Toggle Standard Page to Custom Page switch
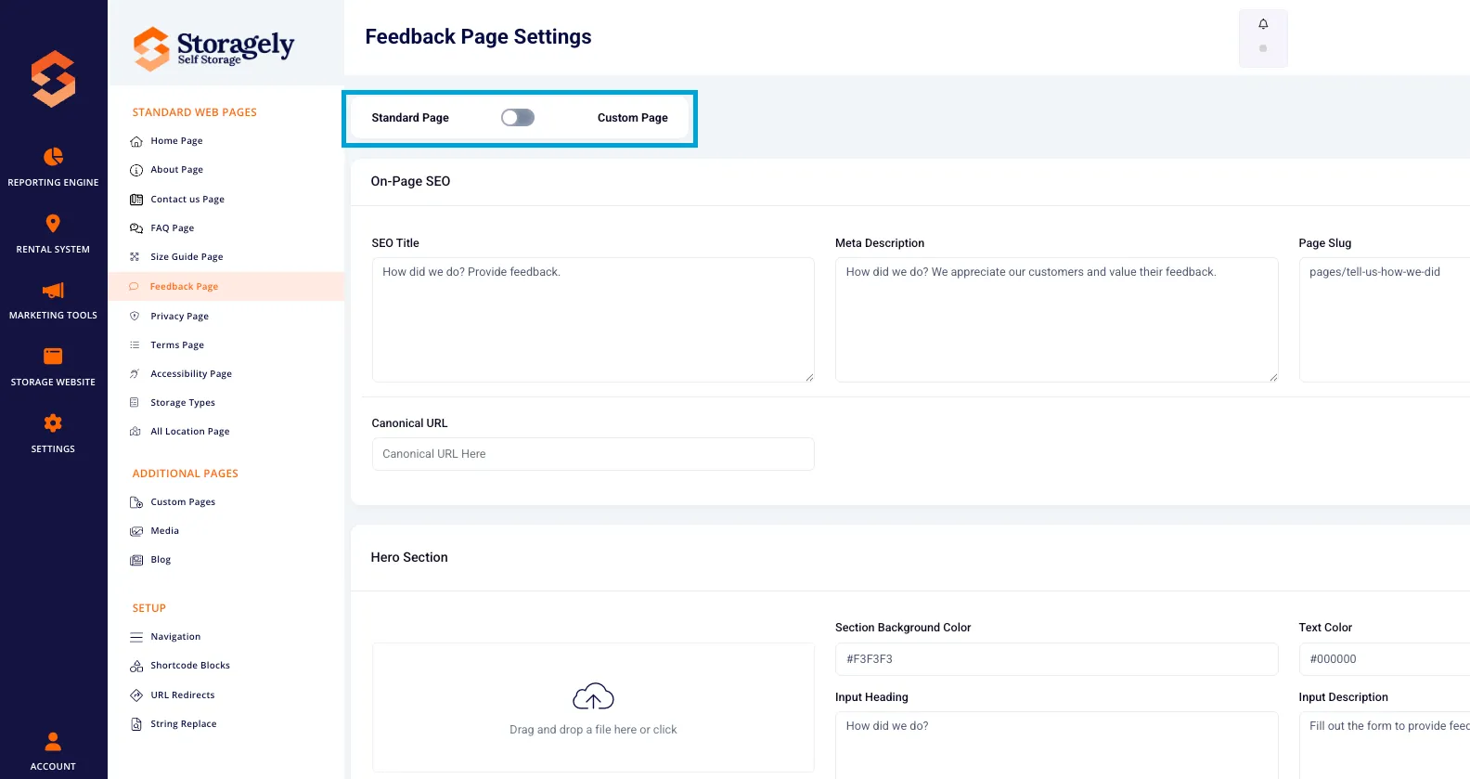 click(518, 117)
